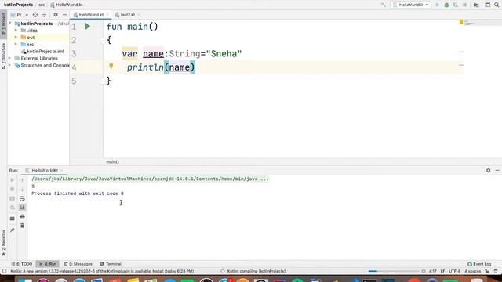The width and height of the screenshot is (502, 282).
Task: Expand the src folder
Action: tap(16, 45)
